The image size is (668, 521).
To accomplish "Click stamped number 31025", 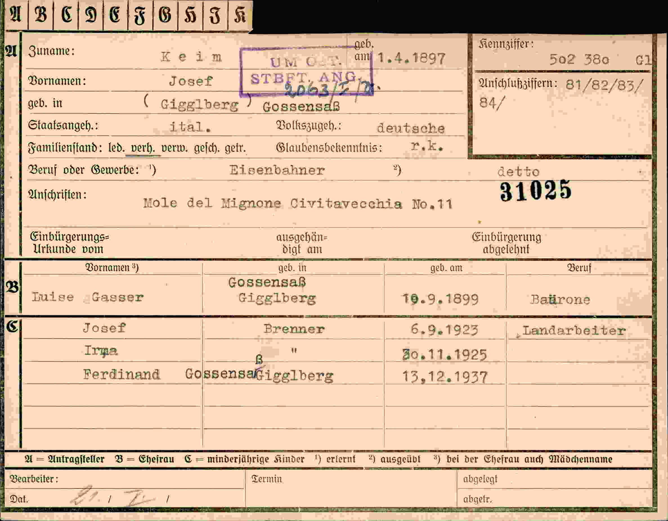I will coord(535,190).
